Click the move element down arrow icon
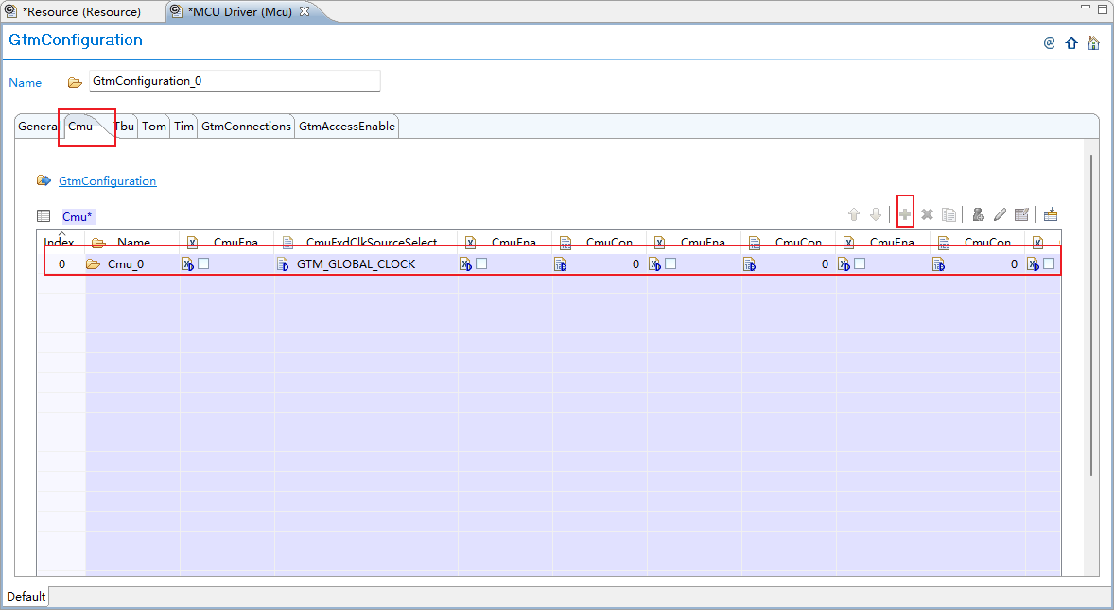This screenshot has height=610, width=1114. point(876,214)
